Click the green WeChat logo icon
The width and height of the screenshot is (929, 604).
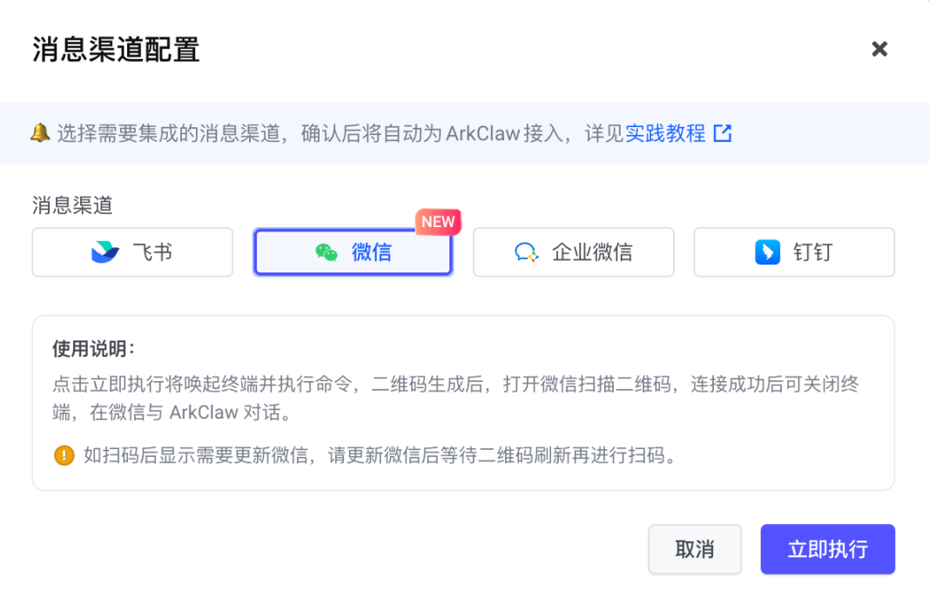(x=326, y=252)
